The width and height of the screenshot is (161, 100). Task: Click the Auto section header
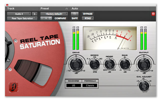tap(75, 8)
